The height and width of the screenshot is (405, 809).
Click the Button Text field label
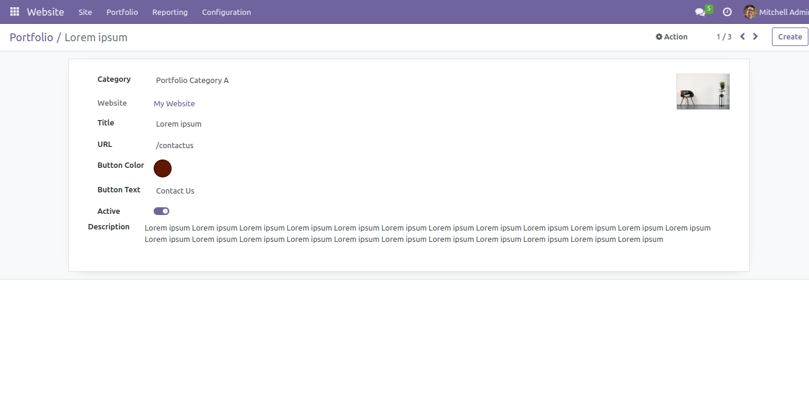(x=119, y=189)
